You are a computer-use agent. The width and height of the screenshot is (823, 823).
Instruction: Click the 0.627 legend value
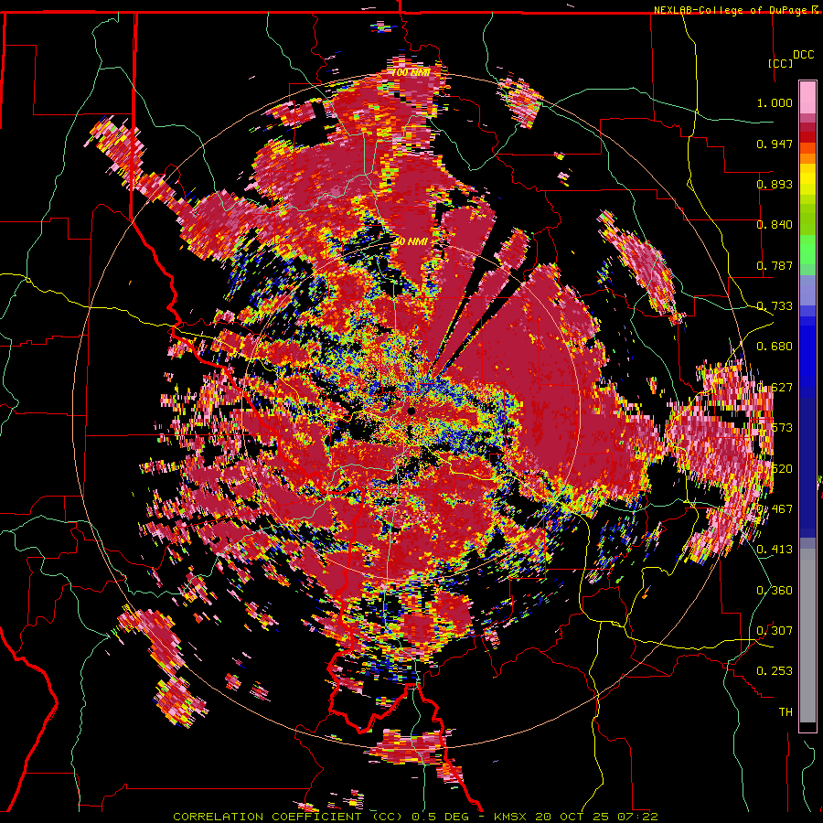(x=775, y=388)
